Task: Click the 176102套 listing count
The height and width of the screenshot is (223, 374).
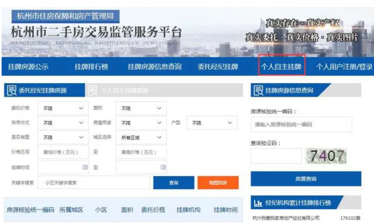Action: (350, 218)
